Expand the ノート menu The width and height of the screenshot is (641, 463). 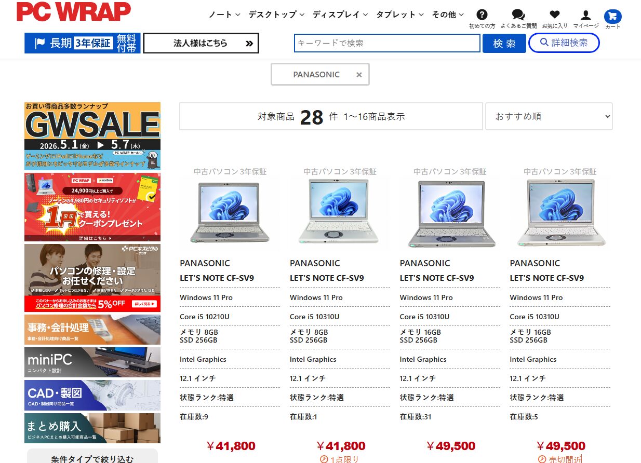tap(224, 15)
